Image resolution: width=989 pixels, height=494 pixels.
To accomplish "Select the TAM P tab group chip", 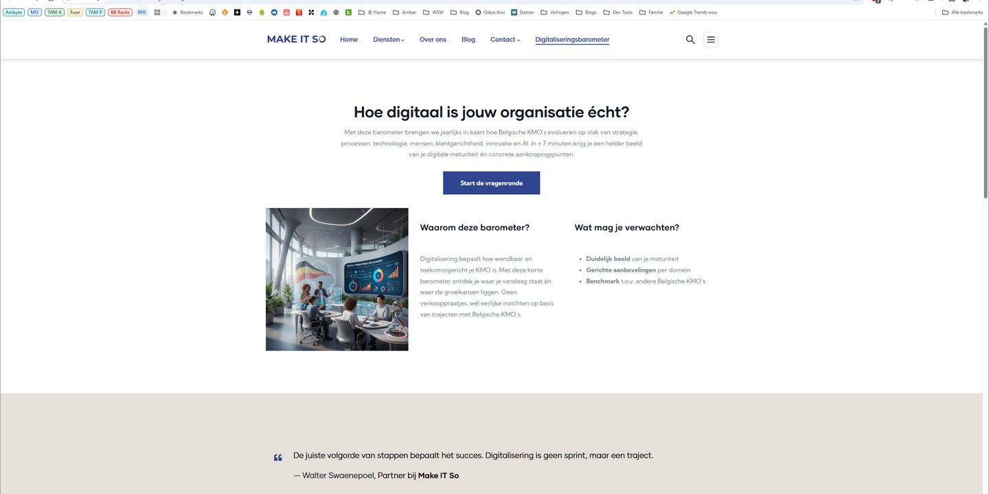I will 95,12.
